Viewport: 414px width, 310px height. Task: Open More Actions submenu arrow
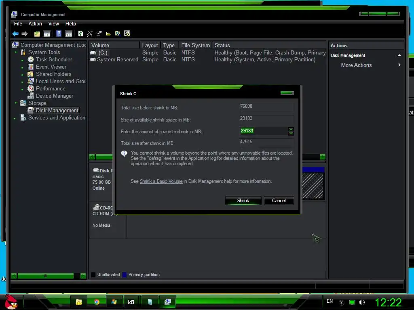tap(399, 65)
